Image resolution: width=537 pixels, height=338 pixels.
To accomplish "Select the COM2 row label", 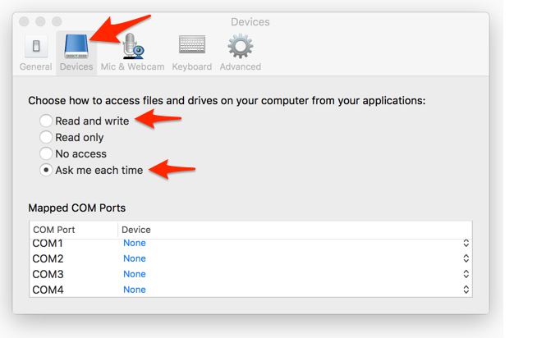I will (48, 259).
